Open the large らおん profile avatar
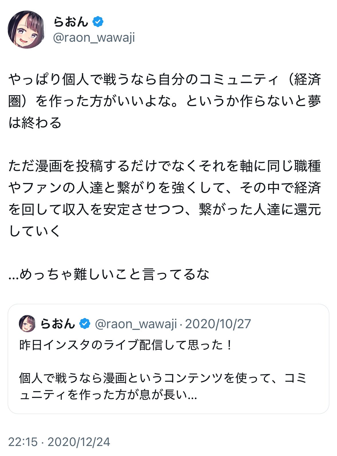Image resolution: width=337 pixels, height=456 pixels. pyautogui.click(x=26, y=30)
